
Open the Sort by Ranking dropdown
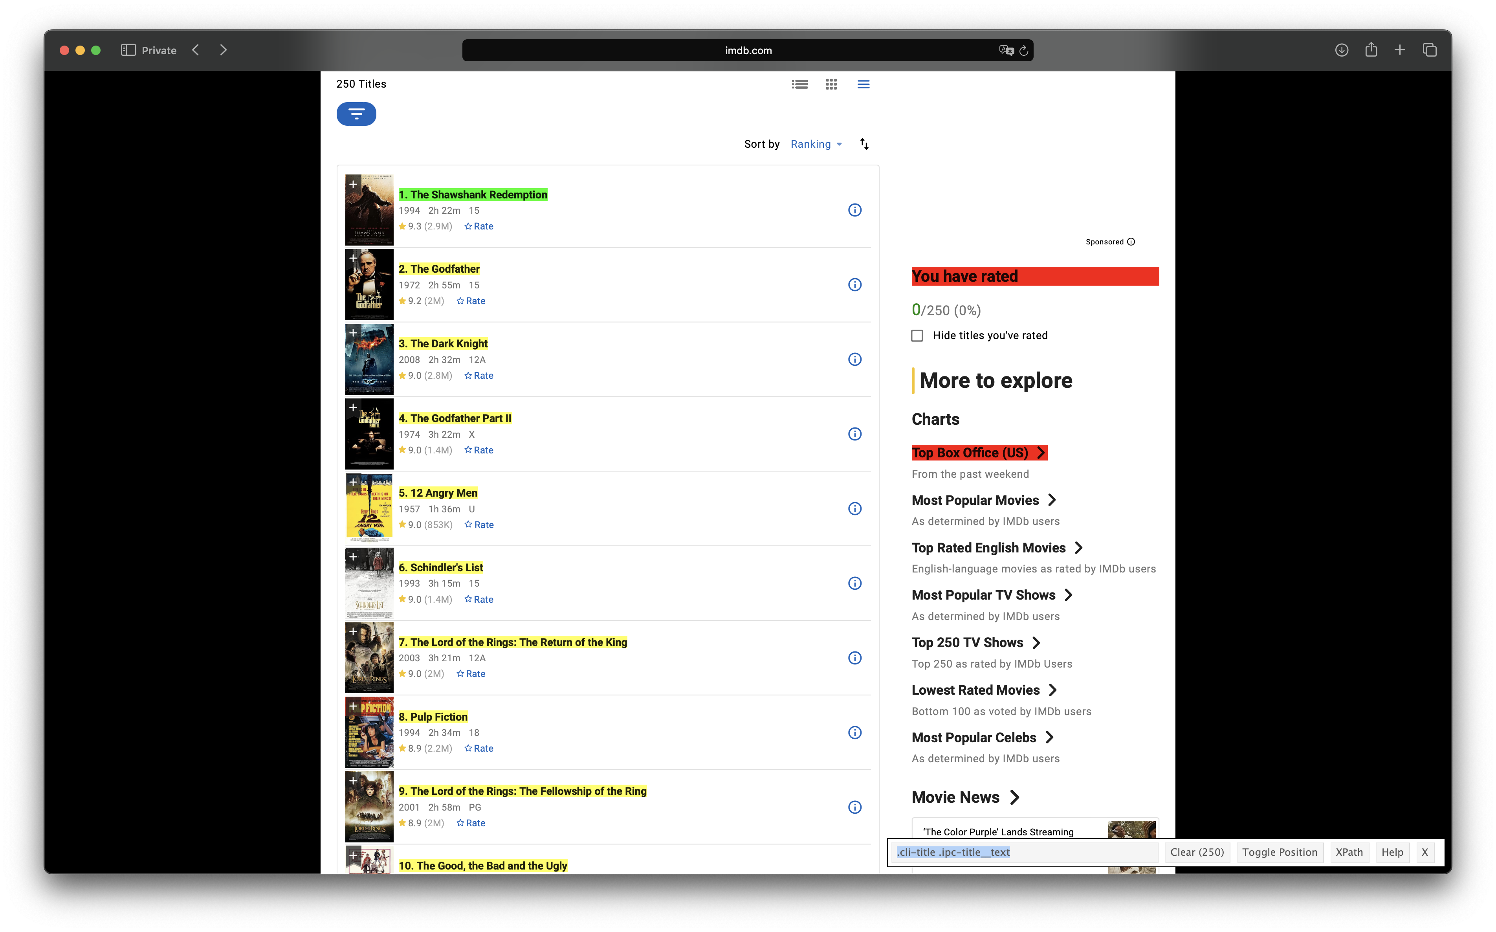[816, 144]
